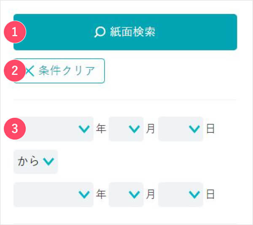Click chevron arrow of start-date year selector

(84, 129)
